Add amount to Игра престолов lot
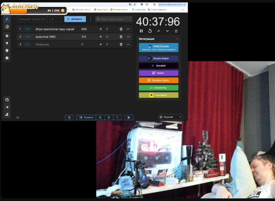The image size is (275, 201). [x=101, y=29]
